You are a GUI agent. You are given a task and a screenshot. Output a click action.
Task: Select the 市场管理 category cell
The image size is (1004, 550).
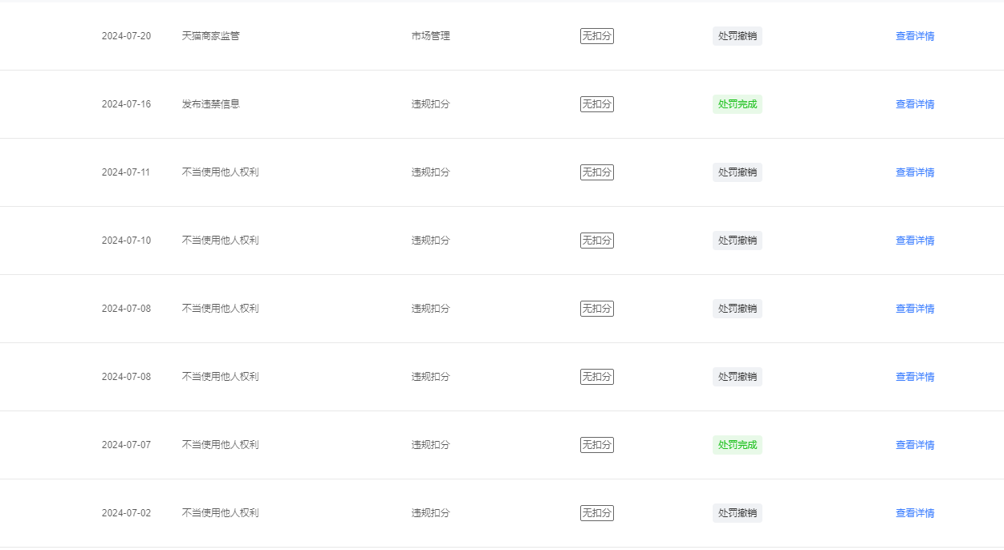(x=431, y=36)
